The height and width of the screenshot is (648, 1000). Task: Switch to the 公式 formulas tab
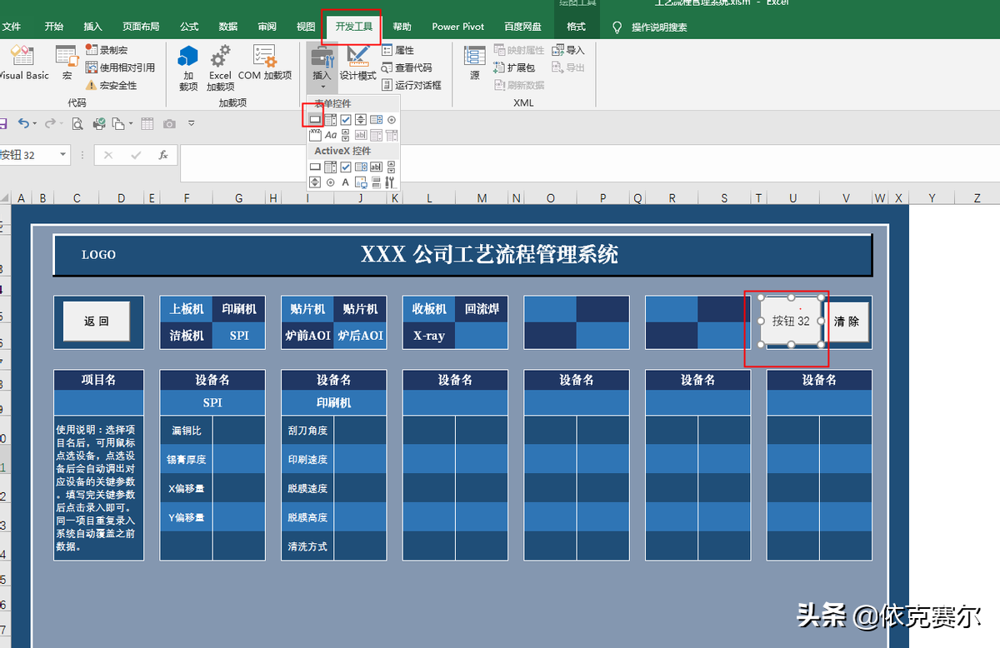189,27
